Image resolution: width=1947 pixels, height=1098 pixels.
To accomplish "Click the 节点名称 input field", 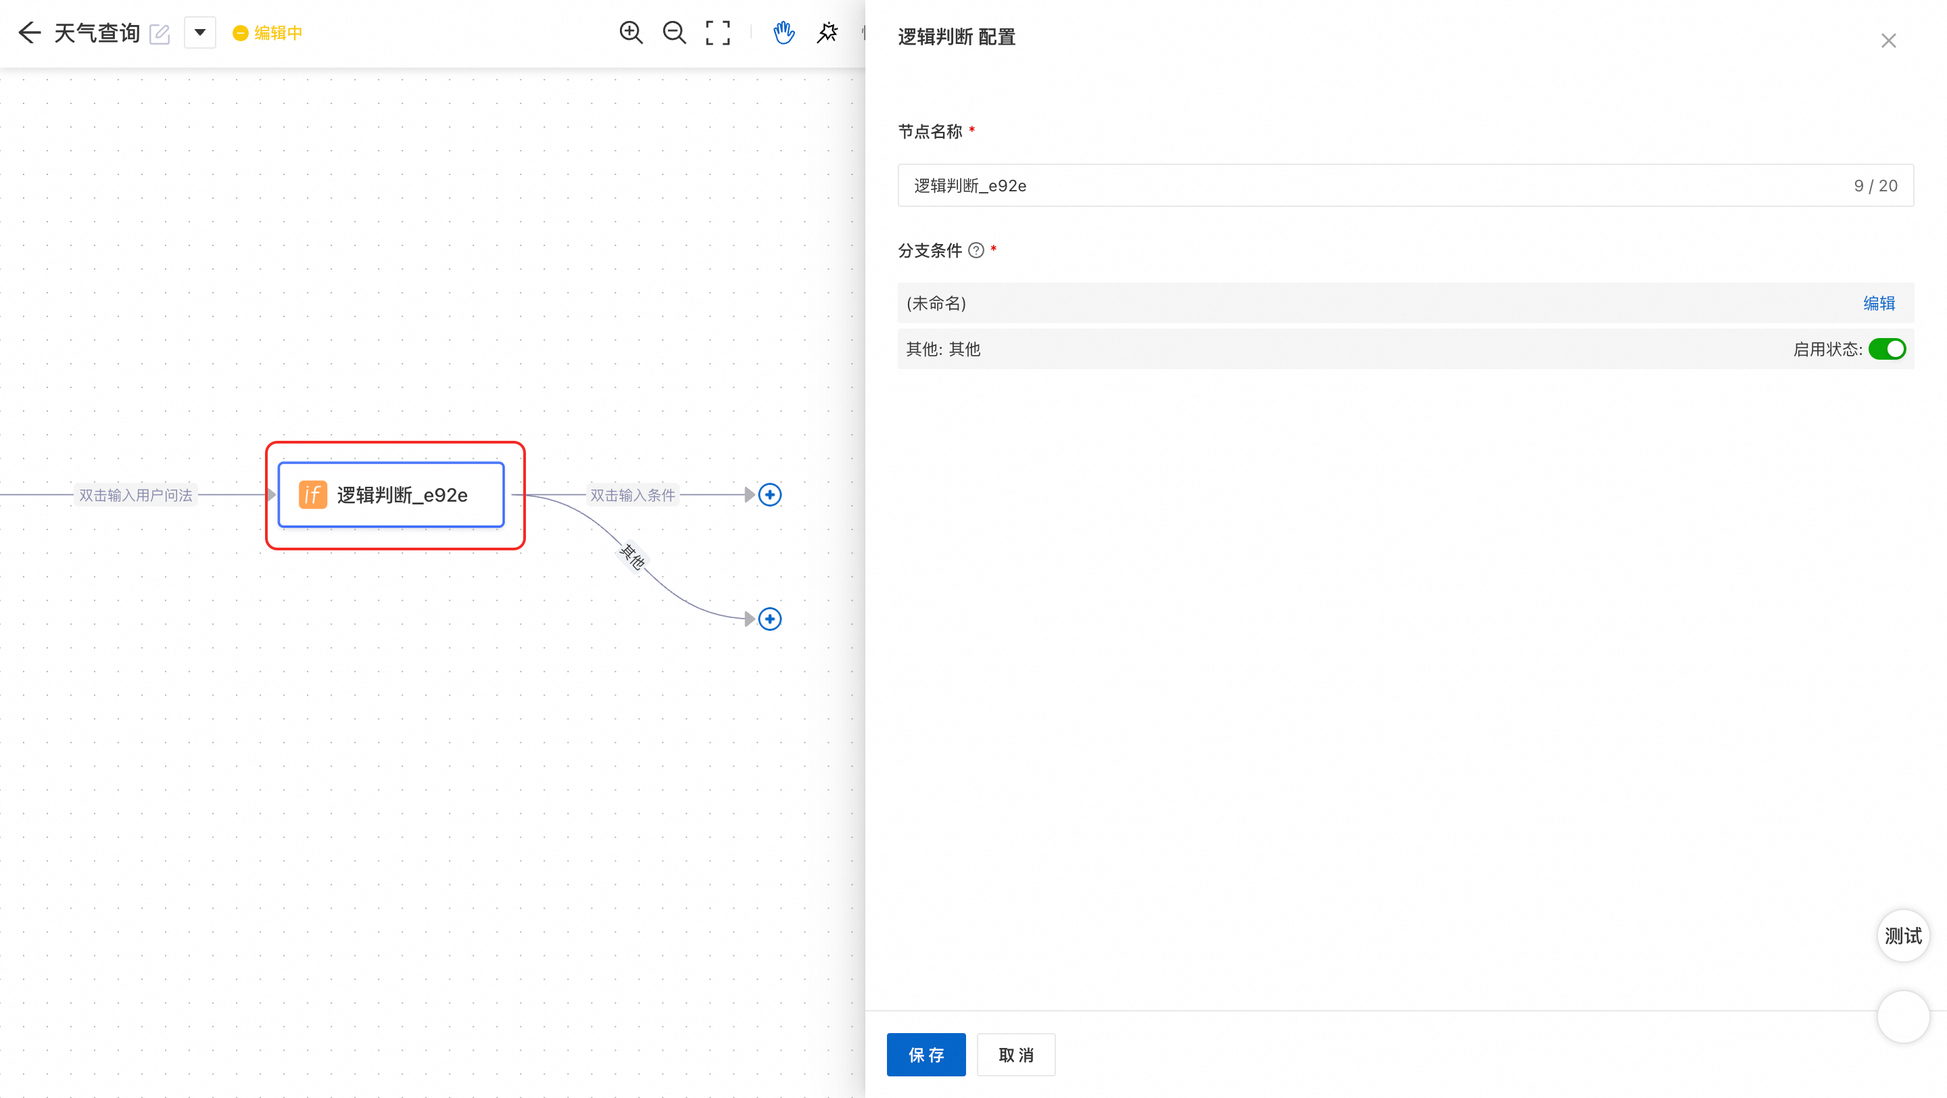I will 1405,185.
